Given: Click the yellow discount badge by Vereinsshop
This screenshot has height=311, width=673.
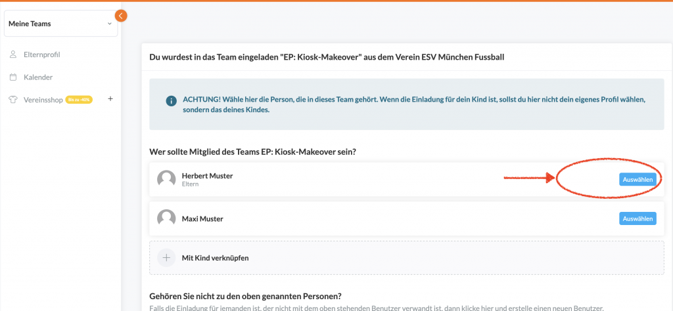Looking at the screenshot, I should 78,100.
